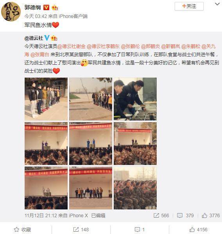Image resolution: width=222 pixels, height=234 pixels.
Task: Click the orange V verified badge
Action: pyautogui.click(x=46, y=7)
